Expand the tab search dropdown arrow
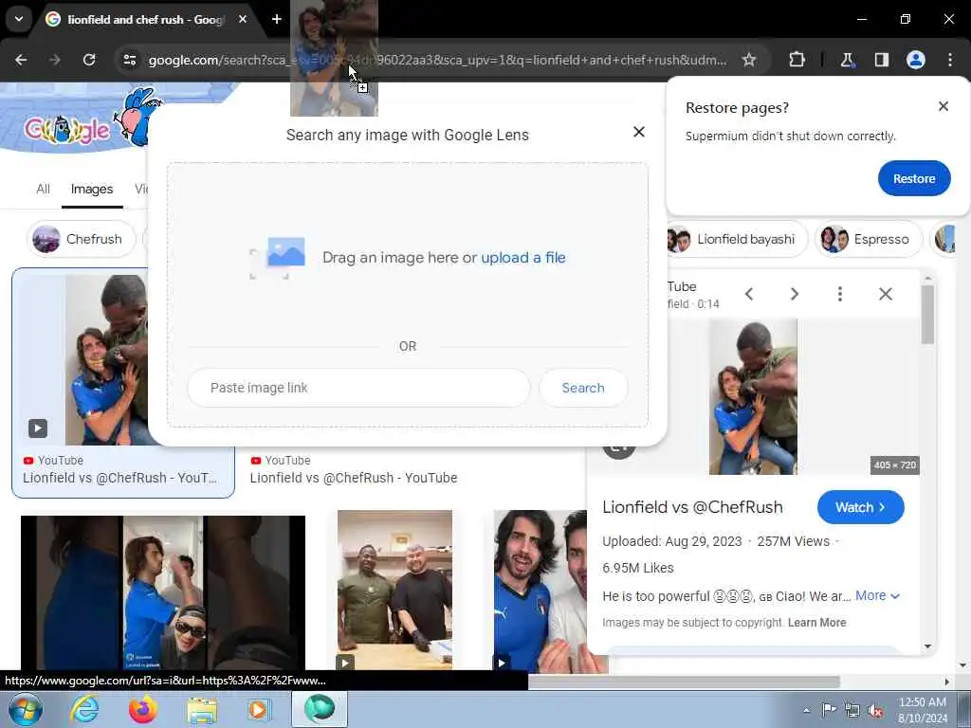971x728 pixels. pos(19,19)
